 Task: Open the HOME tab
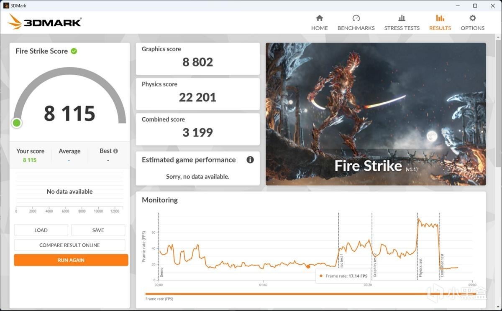(319, 23)
